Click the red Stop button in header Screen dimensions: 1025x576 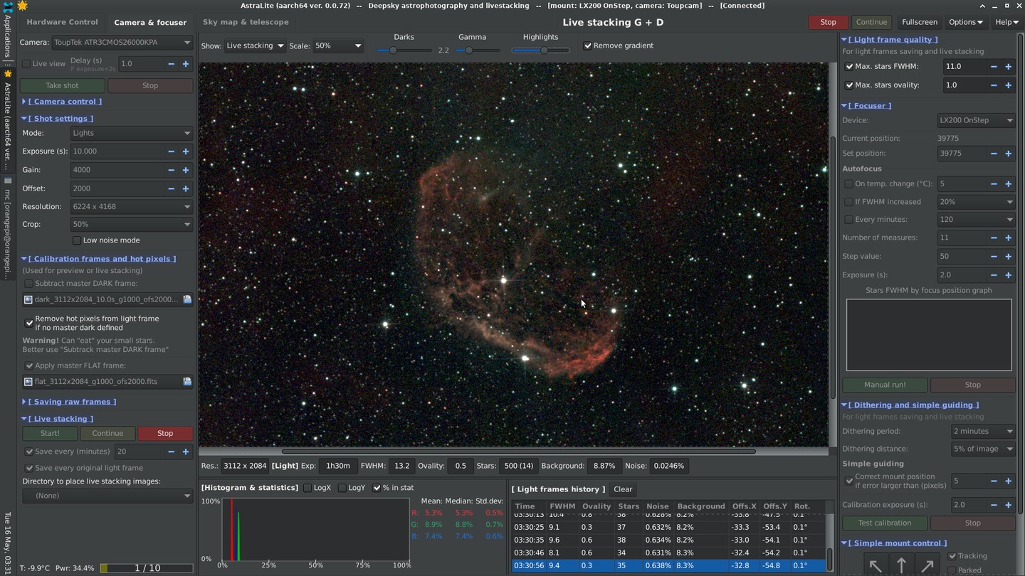828,22
